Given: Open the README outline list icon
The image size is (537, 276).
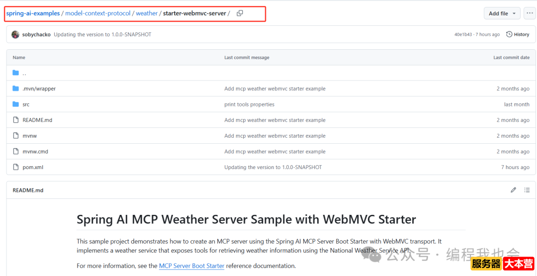Looking at the screenshot, I should click(527, 190).
